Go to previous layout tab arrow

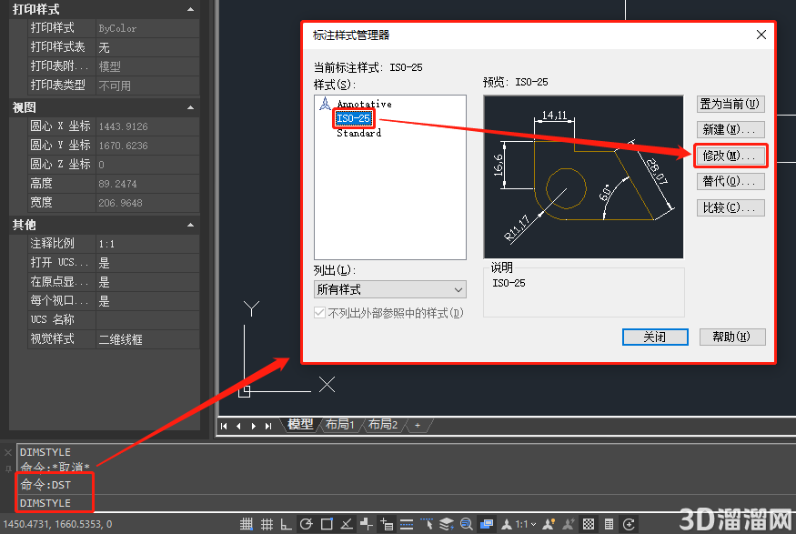(238, 426)
